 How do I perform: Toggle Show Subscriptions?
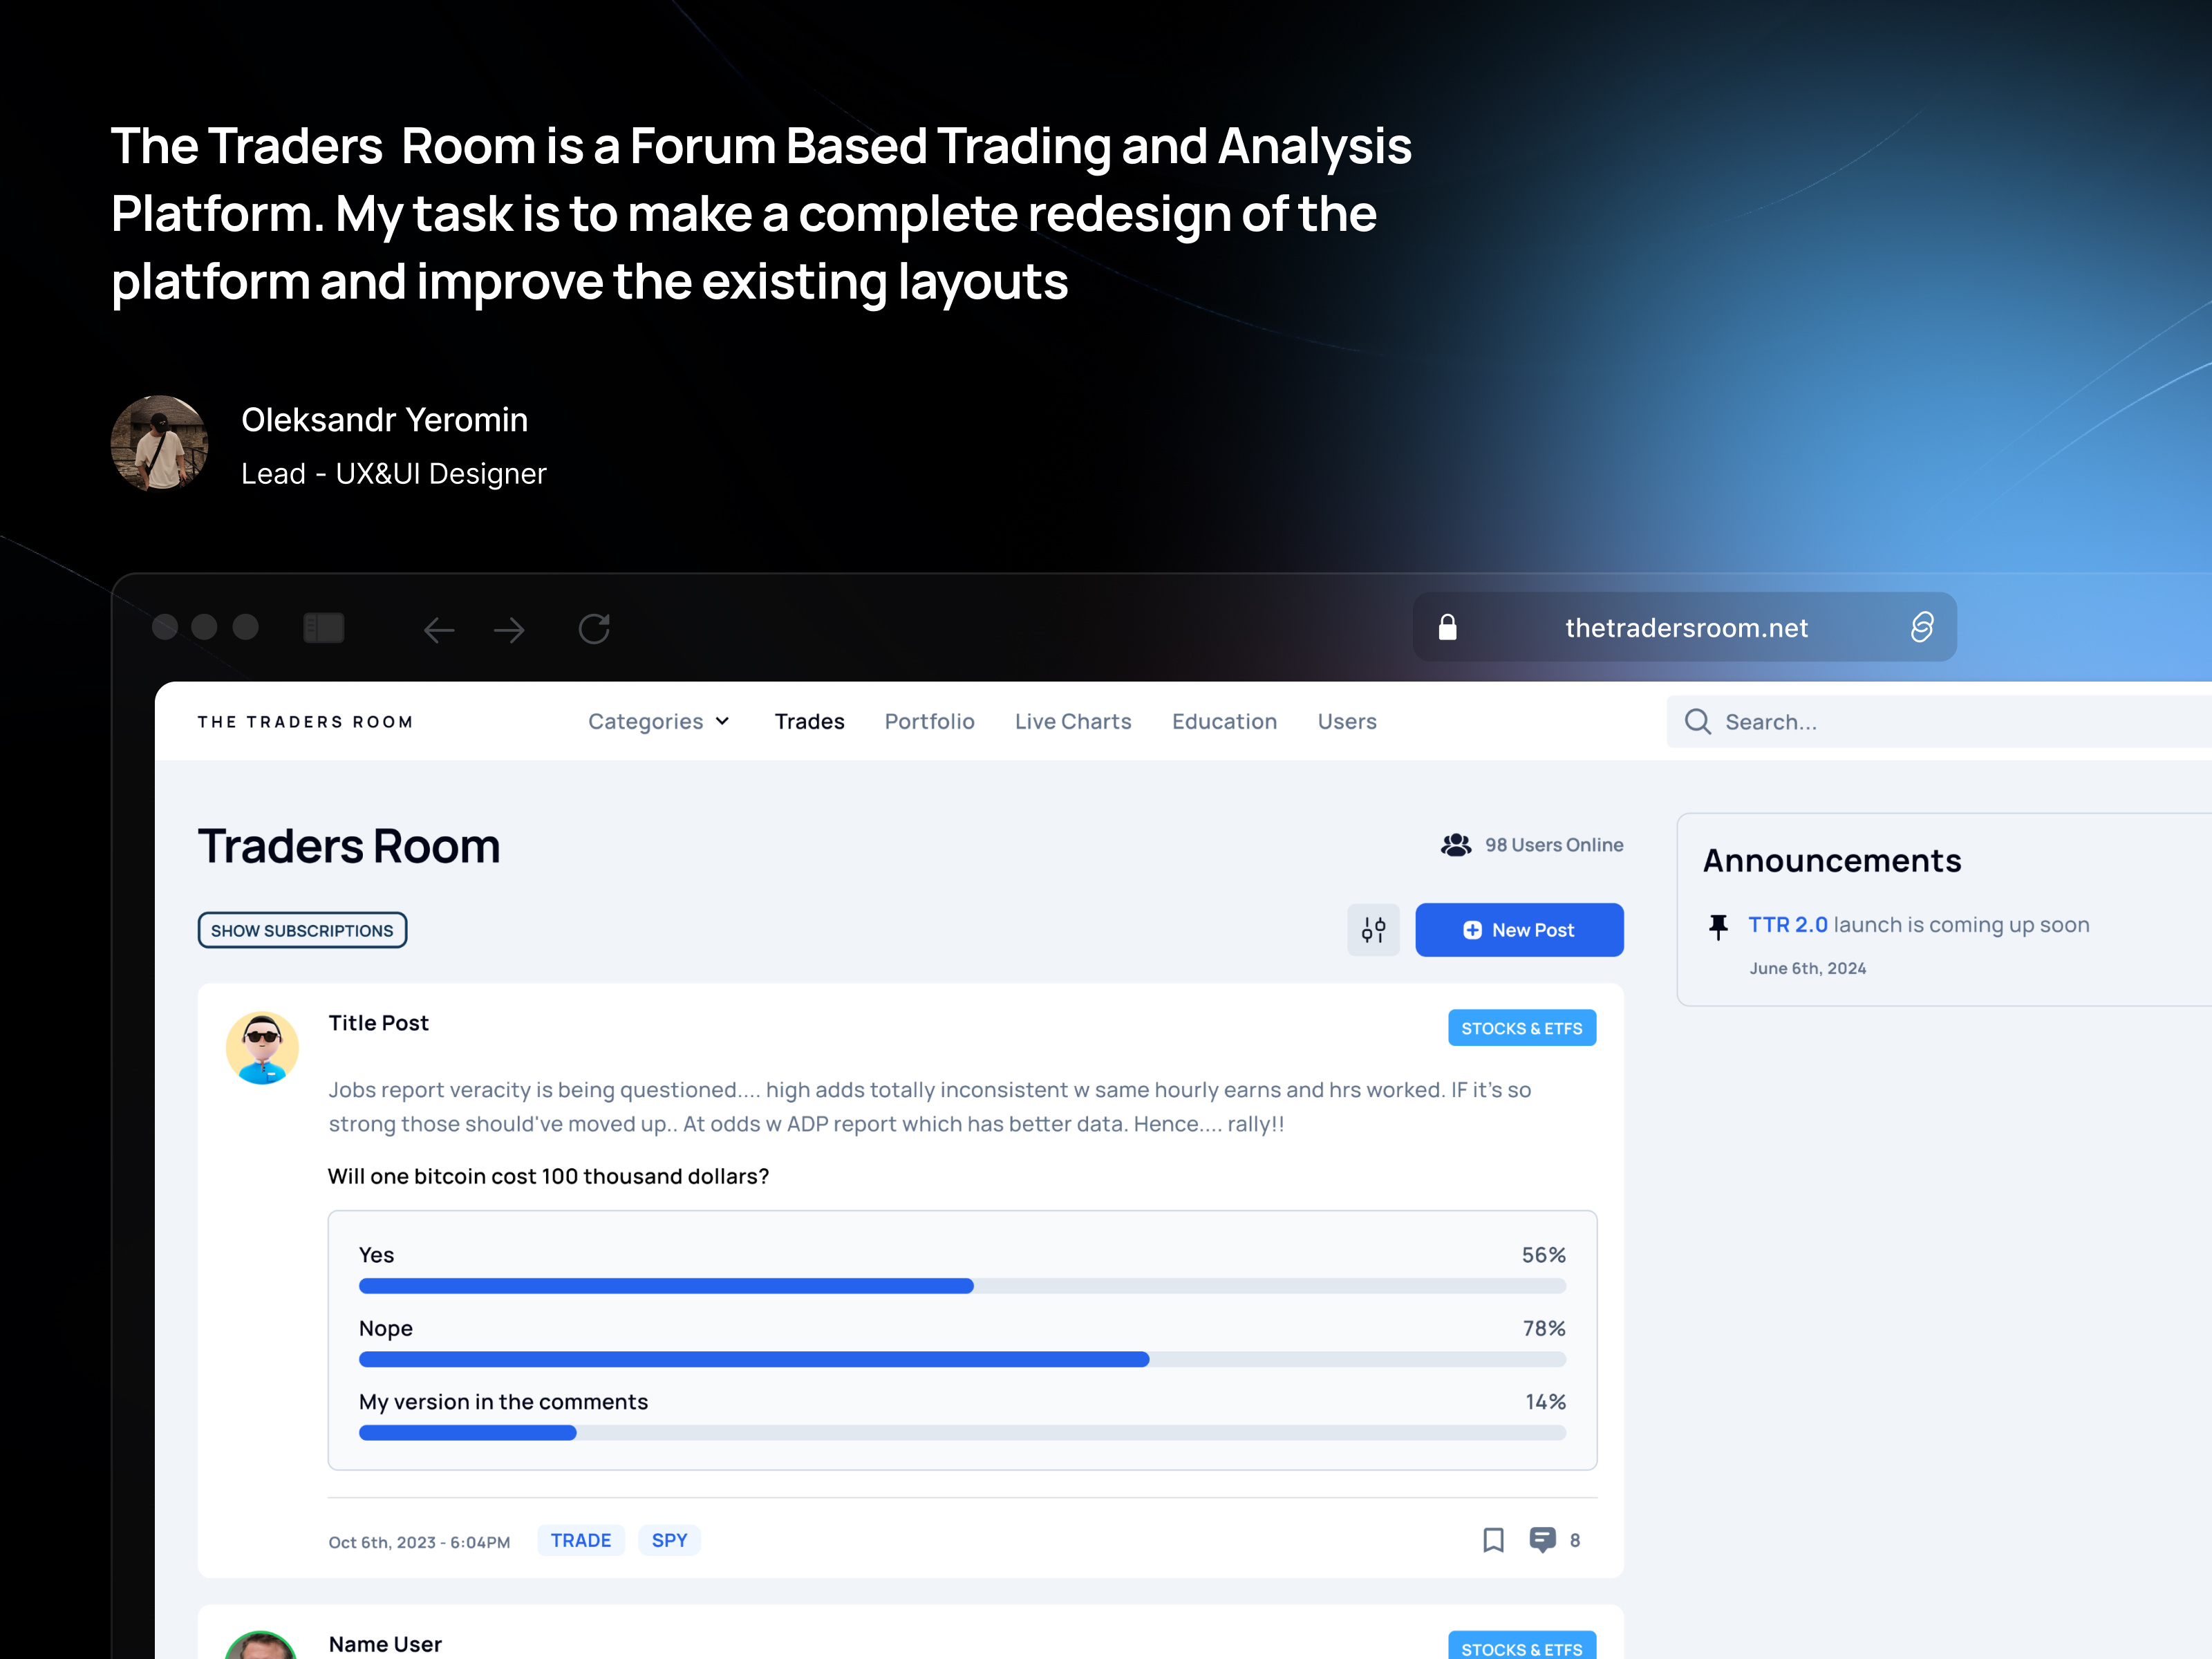tap(302, 929)
